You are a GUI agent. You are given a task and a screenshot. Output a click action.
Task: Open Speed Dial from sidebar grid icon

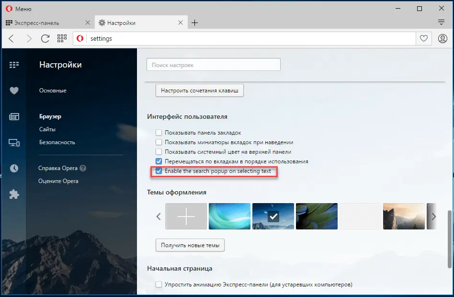(x=14, y=65)
